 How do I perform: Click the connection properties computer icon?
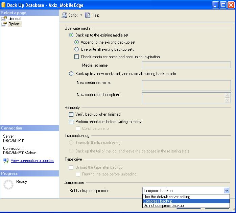click(x=6, y=161)
